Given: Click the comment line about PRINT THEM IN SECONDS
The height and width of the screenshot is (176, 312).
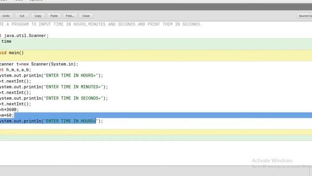Looking at the screenshot, I should (x=101, y=24).
